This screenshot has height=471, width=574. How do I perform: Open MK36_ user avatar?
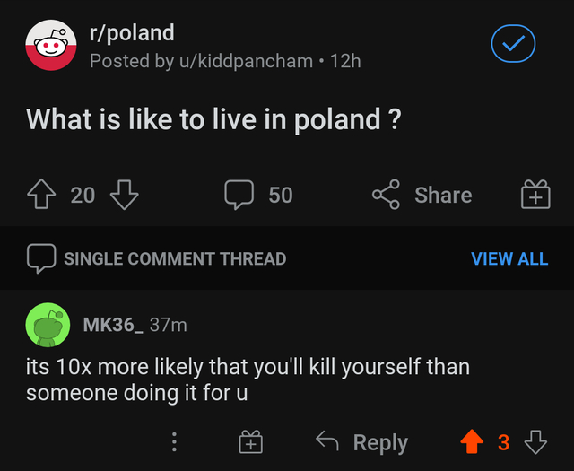click(x=48, y=325)
